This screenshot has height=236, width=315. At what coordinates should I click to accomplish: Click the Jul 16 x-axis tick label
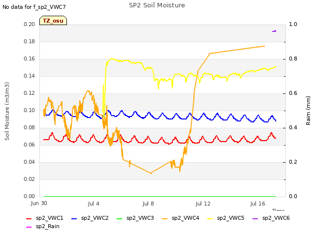tap(258, 204)
